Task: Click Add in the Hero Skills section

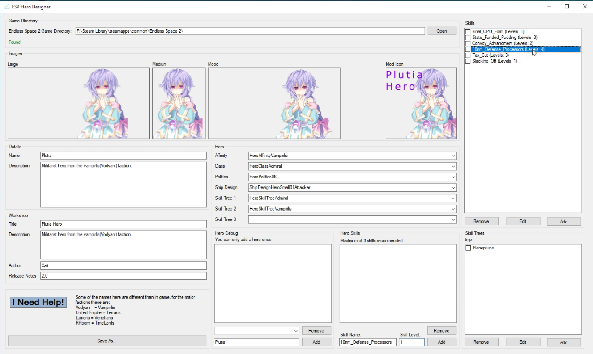Action: pos(441,342)
